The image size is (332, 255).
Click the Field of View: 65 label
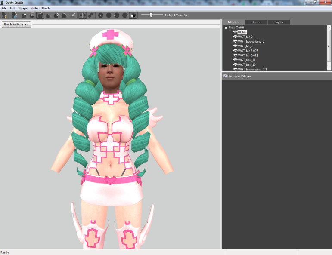coord(176,15)
